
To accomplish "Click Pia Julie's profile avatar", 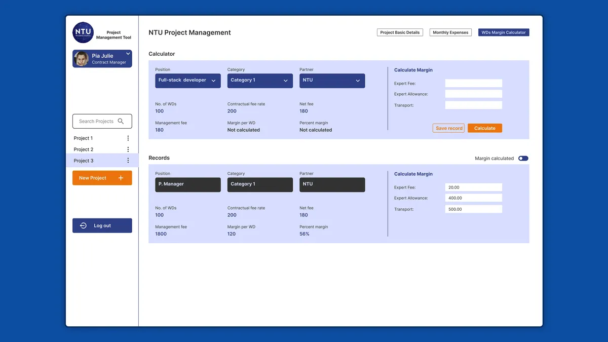I will (x=82, y=59).
